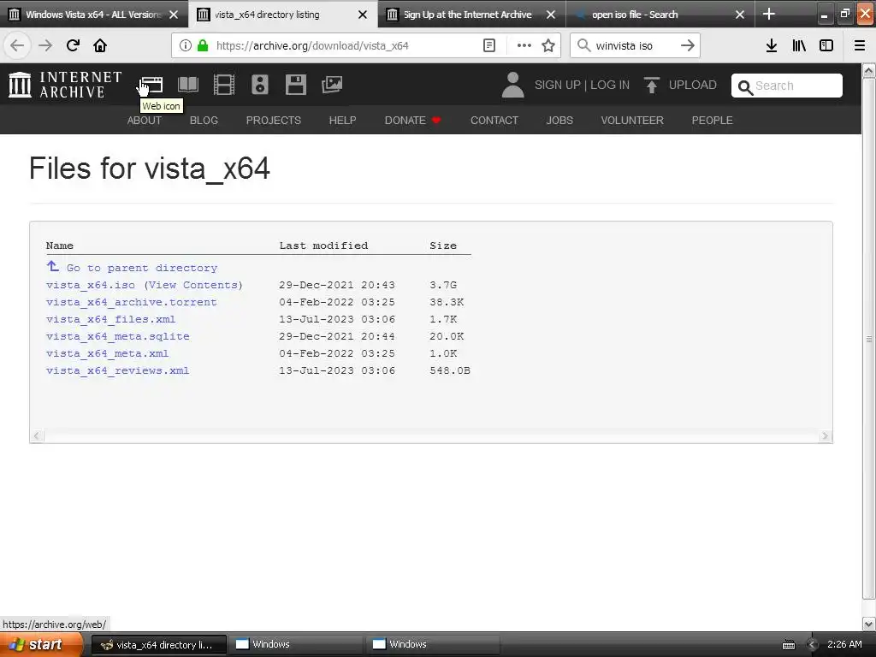Expand hidden system tray icons arrow
Image resolution: width=876 pixels, height=657 pixels.
click(813, 645)
